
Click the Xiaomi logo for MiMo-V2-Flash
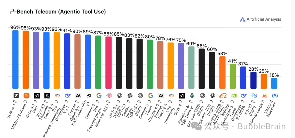[26, 95]
